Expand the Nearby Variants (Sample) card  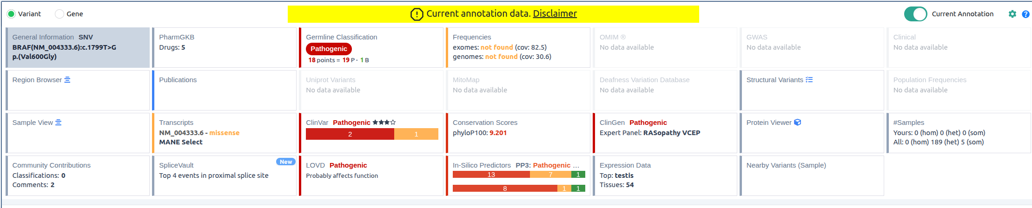click(x=812, y=175)
